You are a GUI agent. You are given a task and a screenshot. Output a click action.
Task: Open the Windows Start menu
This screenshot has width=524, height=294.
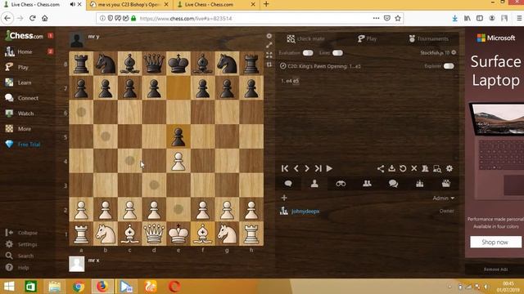(9, 287)
